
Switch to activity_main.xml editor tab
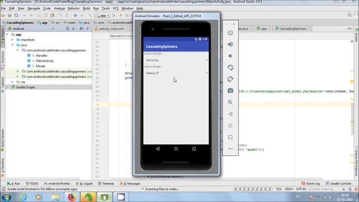(x=111, y=29)
